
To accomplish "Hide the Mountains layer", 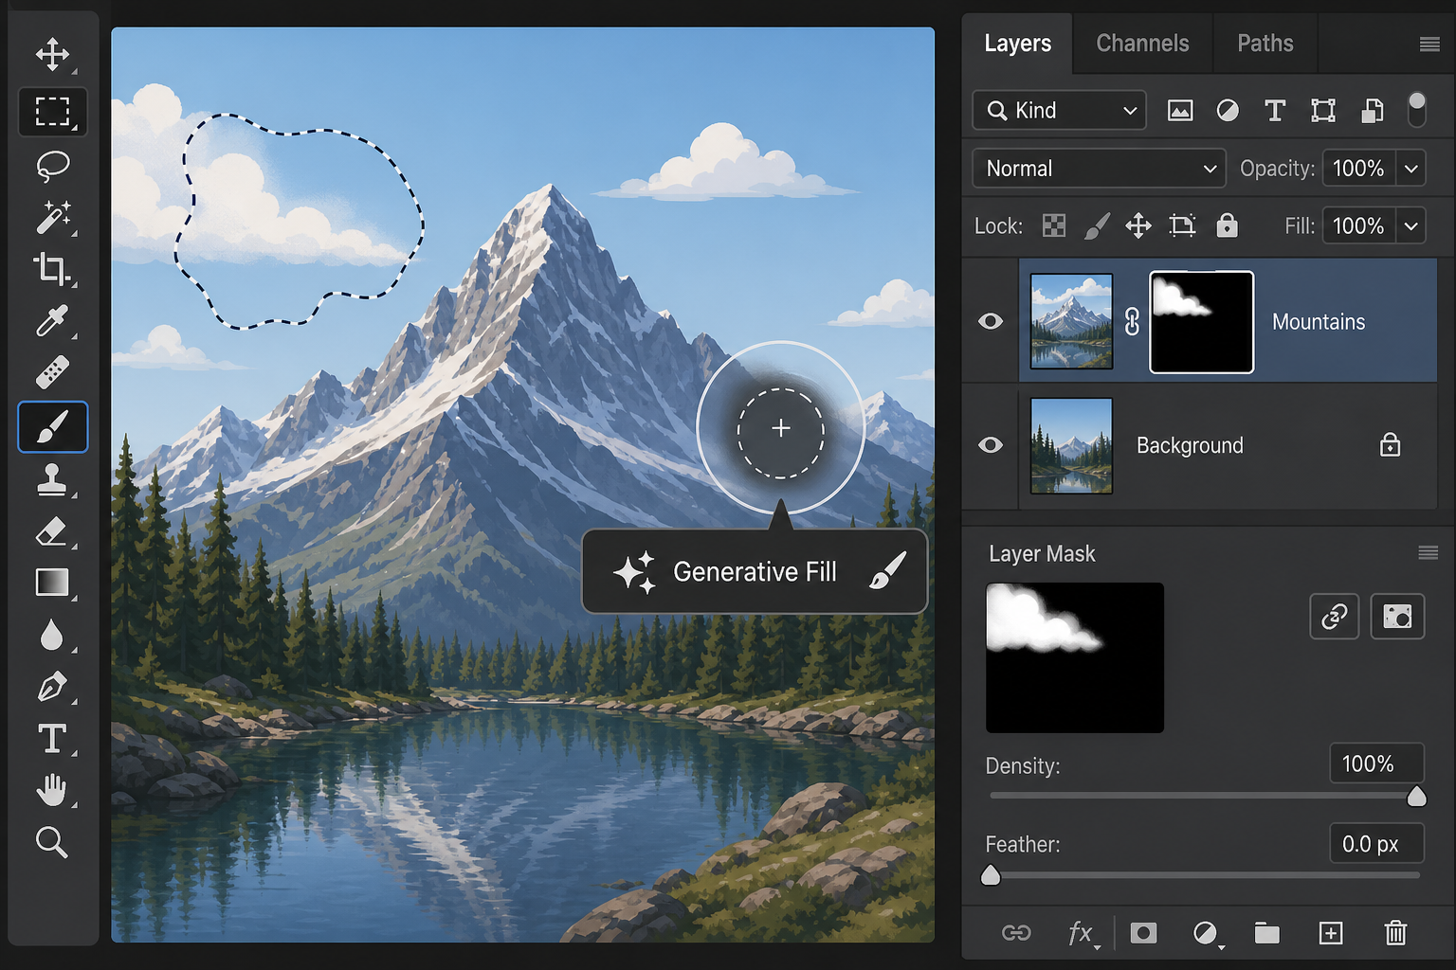I will pos(991,321).
